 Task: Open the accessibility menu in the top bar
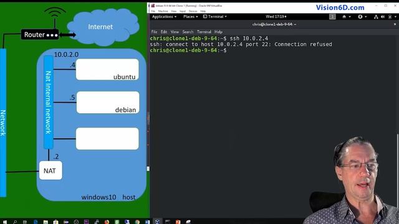pos(362,17)
